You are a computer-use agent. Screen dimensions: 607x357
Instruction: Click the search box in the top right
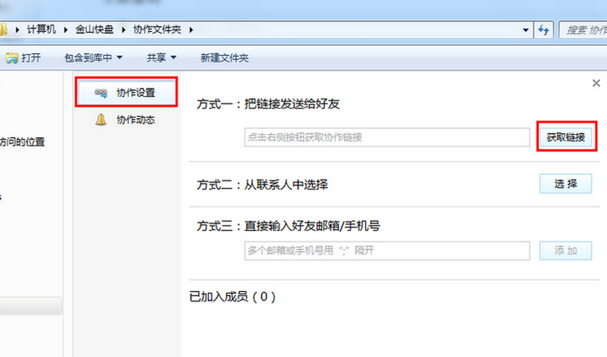[x=583, y=30]
